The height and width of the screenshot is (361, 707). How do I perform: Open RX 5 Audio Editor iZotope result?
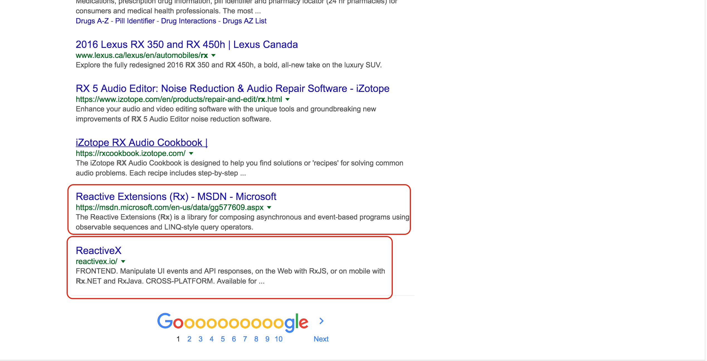coord(233,89)
